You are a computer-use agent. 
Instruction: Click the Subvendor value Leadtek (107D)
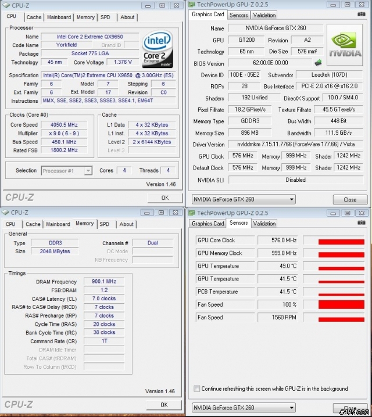[330, 75]
